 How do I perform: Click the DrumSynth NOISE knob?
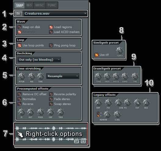(116, 76)
